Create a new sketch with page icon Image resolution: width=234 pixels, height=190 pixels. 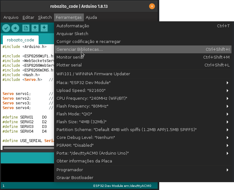tap(26, 28)
